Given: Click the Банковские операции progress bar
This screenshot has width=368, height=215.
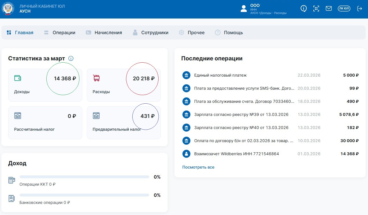Looking at the screenshot, I should (84, 195).
